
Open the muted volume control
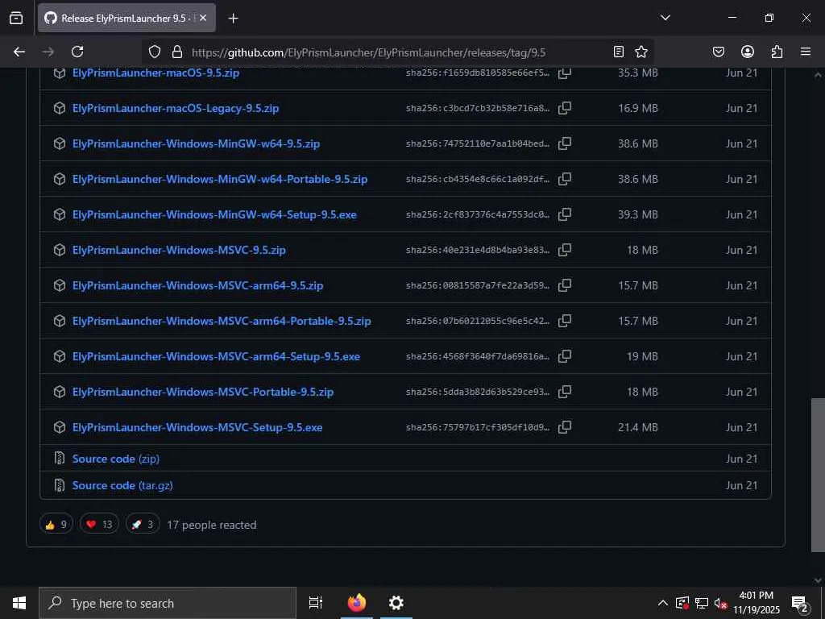[720, 603]
